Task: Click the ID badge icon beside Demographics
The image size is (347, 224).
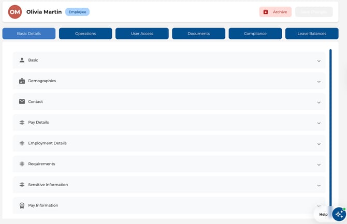Action: (22, 81)
